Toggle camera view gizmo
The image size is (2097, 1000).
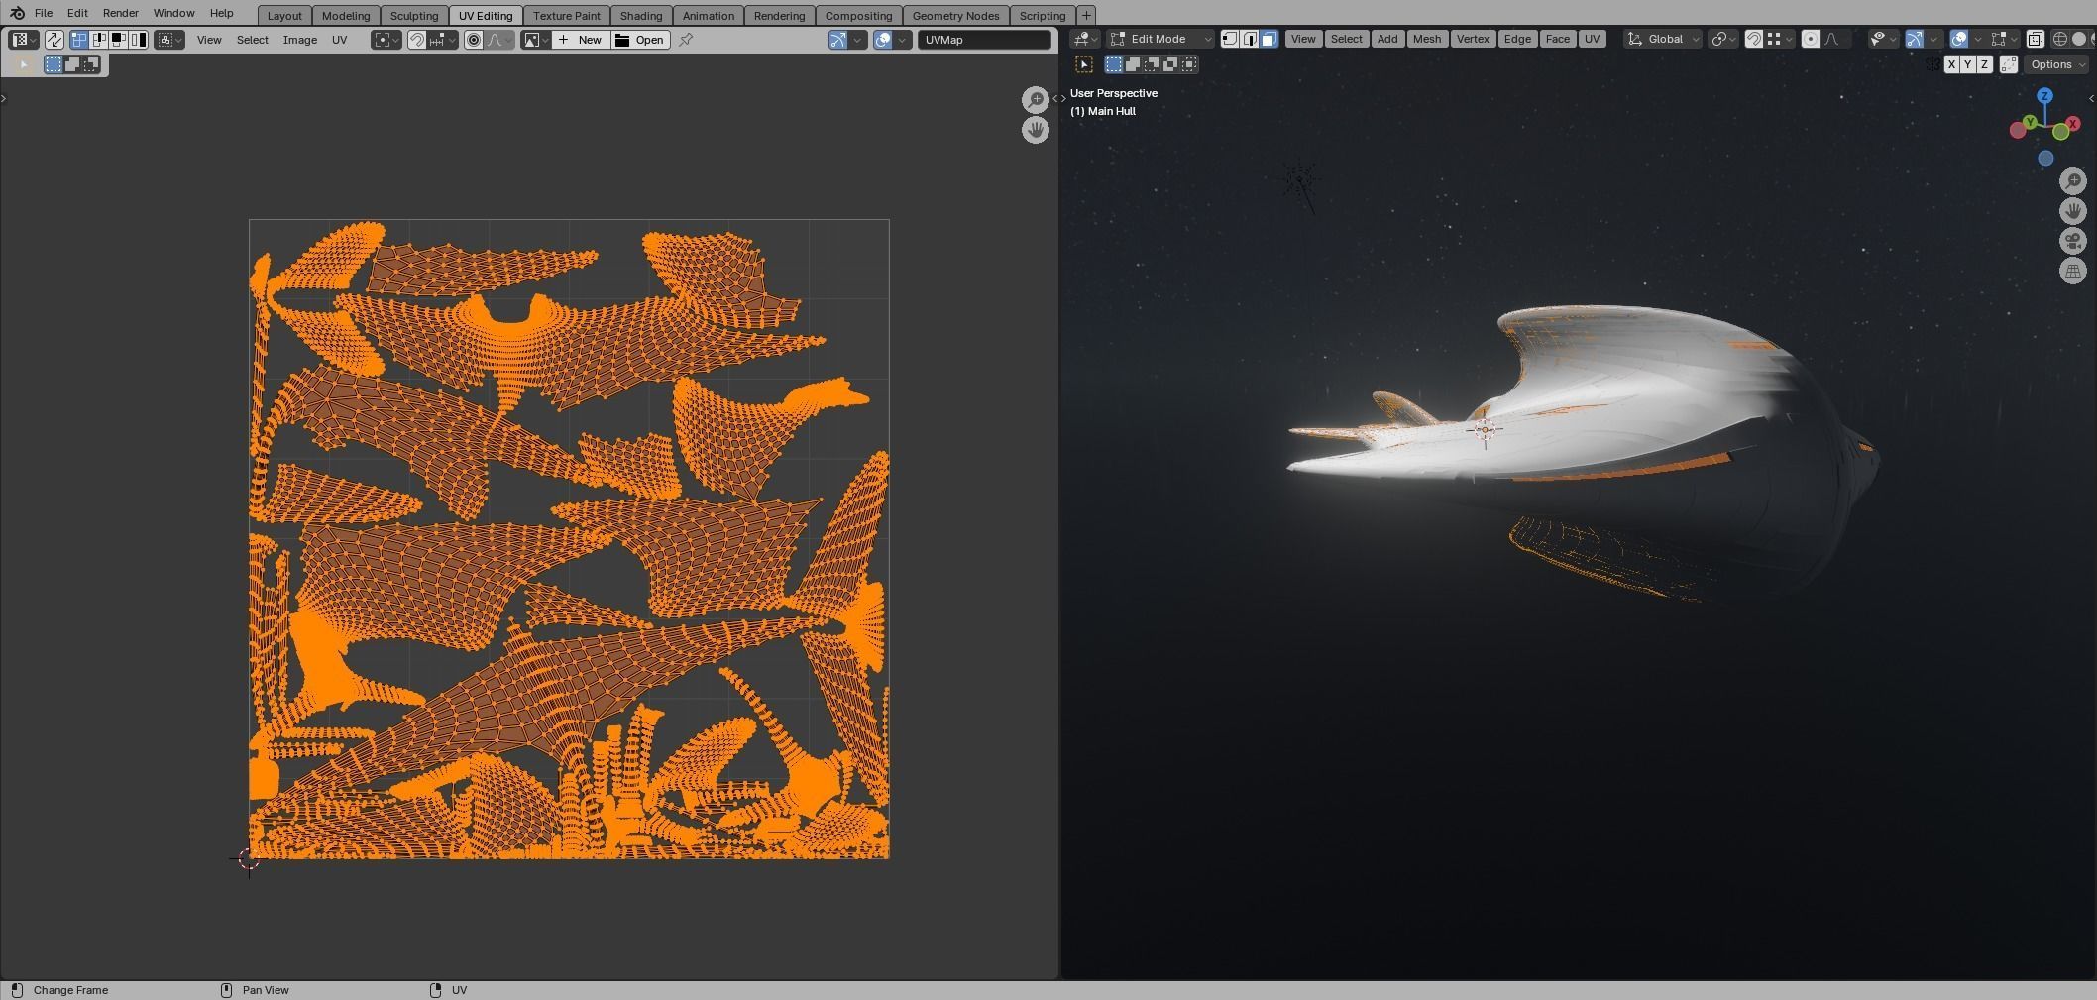click(x=2073, y=241)
